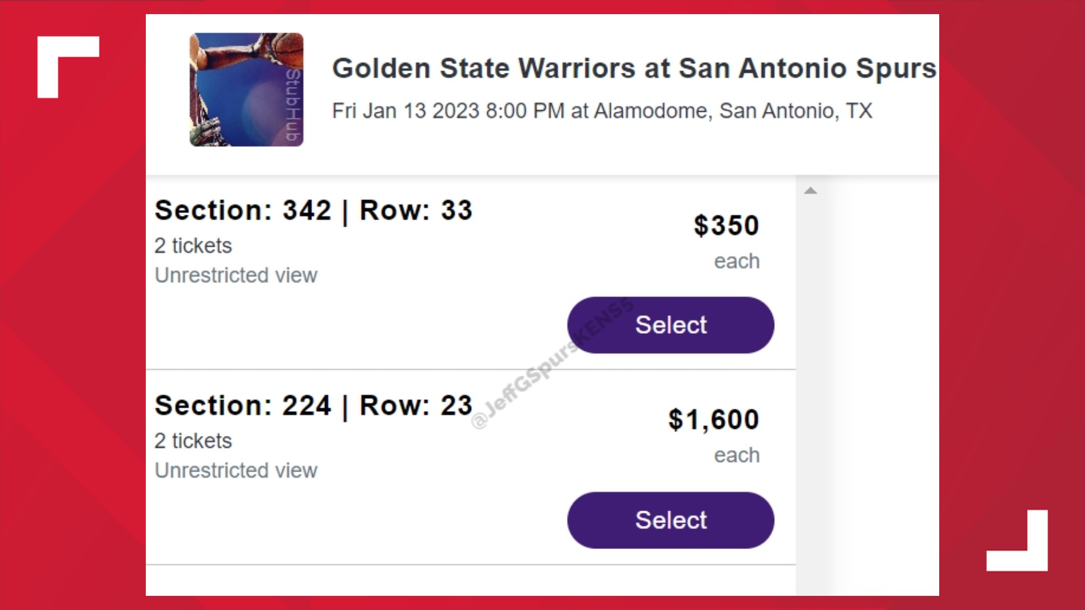Viewport: 1085px width, 610px height.
Task: Click the $1,600 each price label
Action: click(714, 419)
